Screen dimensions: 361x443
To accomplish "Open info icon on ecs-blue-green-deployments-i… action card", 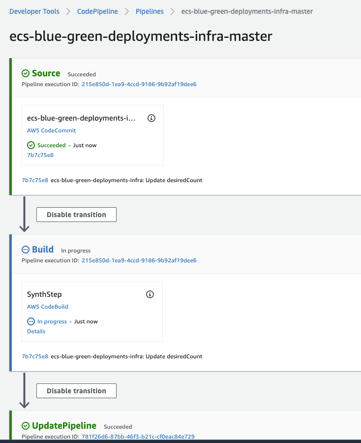I will 151,118.
